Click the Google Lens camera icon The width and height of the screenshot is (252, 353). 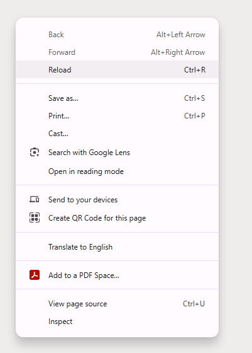point(35,153)
